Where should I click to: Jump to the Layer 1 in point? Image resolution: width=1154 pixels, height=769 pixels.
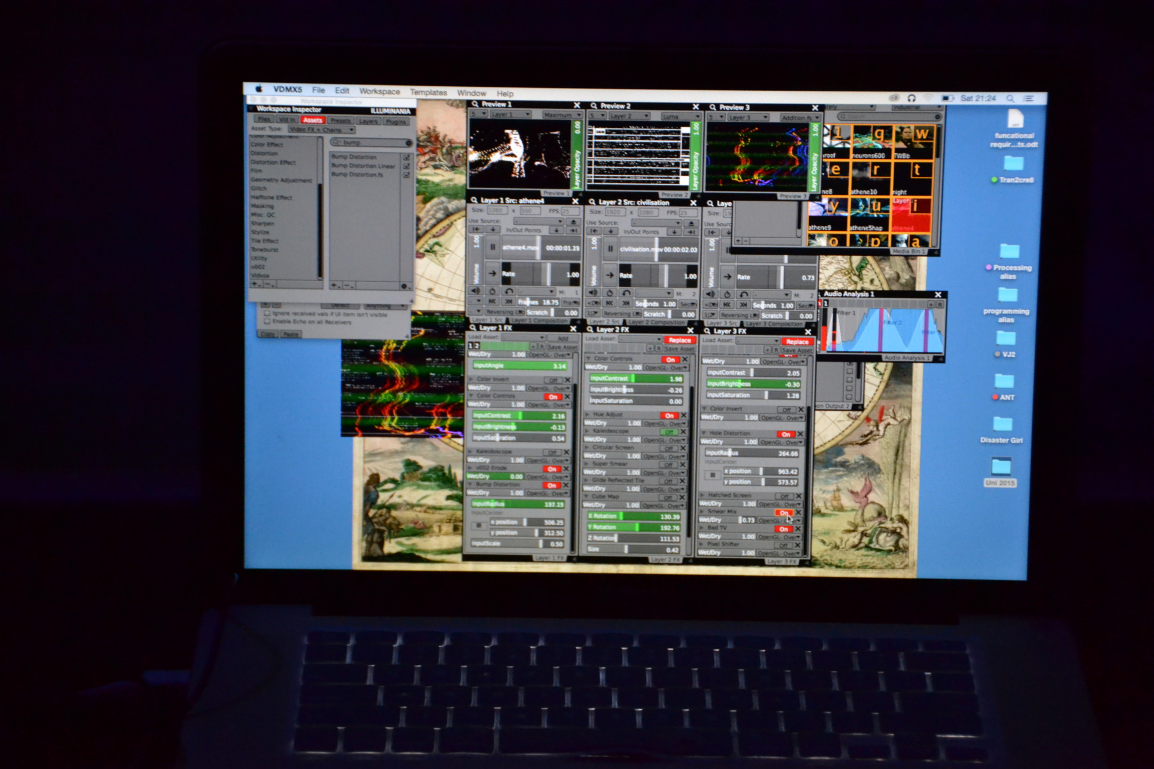476,229
